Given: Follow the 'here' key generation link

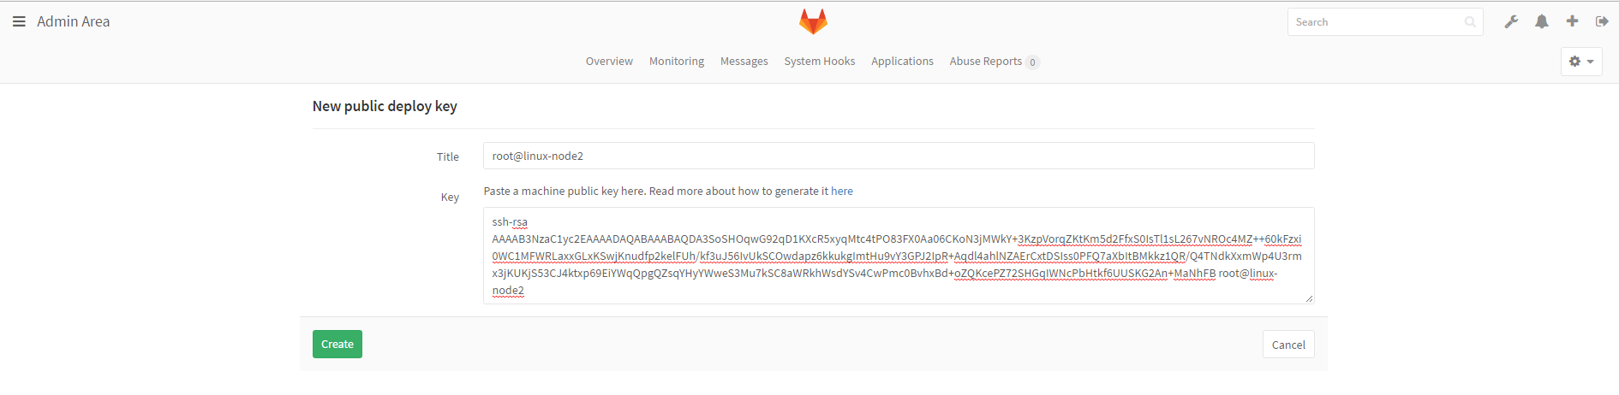Looking at the screenshot, I should pyautogui.click(x=841, y=192).
